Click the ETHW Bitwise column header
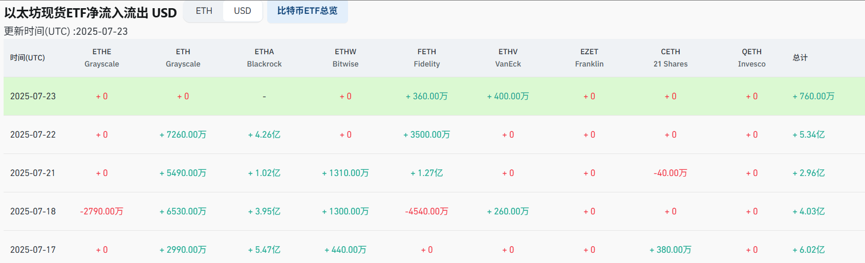865x263 pixels. (x=345, y=58)
